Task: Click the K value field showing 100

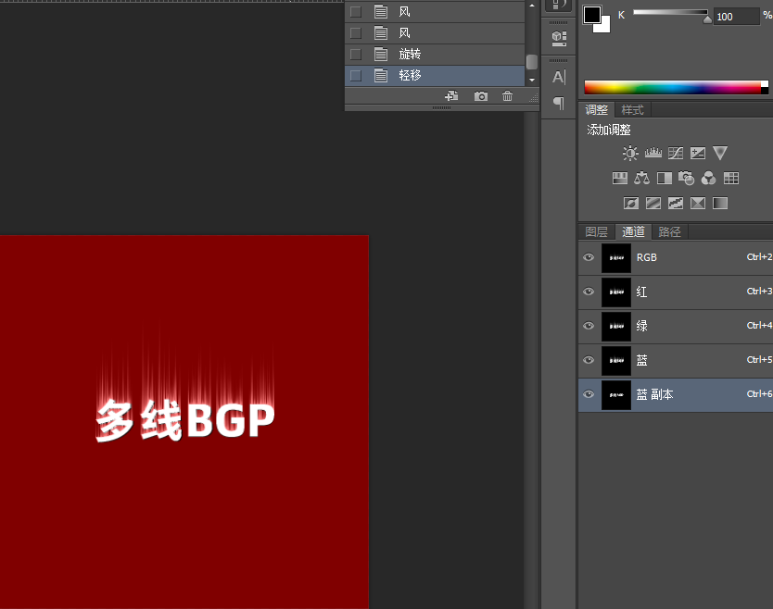Action: coord(737,17)
